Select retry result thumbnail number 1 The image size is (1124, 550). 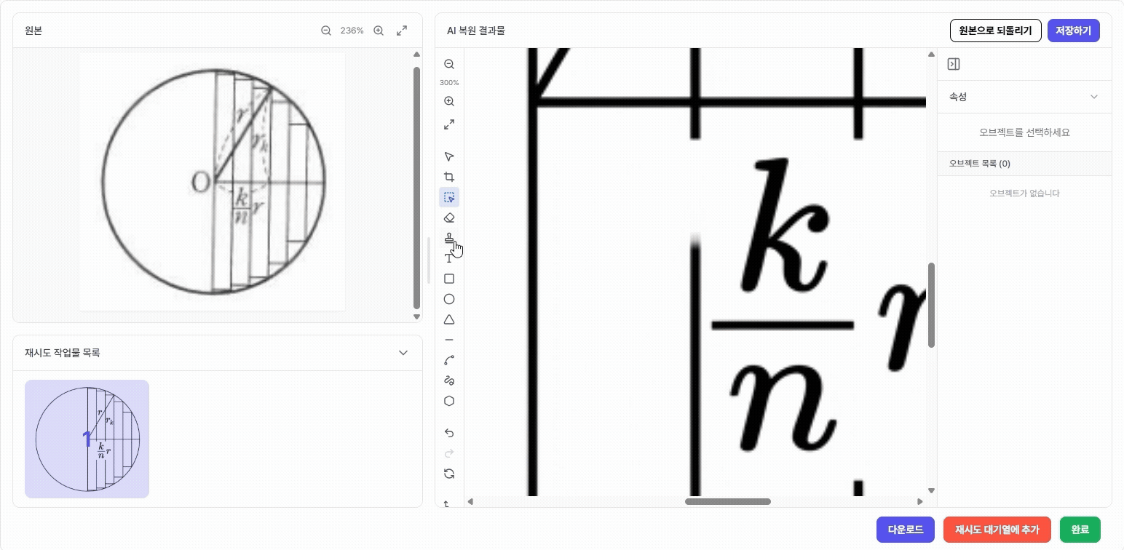pyautogui.click(x=87, y=439)
